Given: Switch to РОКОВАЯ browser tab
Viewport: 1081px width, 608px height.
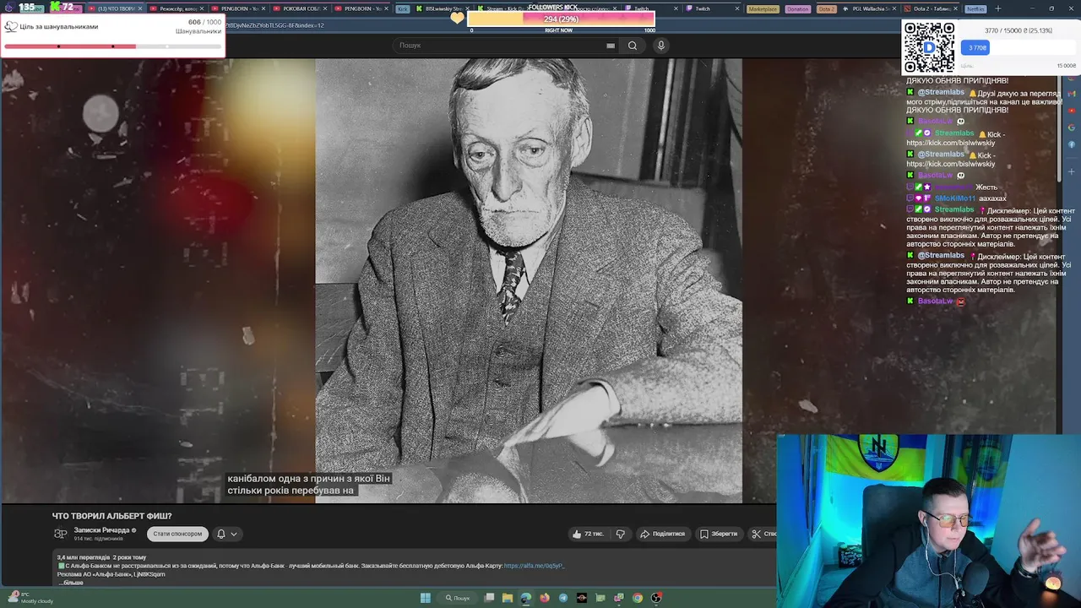Looking at the screenshot, I should [x=298, y=8].
